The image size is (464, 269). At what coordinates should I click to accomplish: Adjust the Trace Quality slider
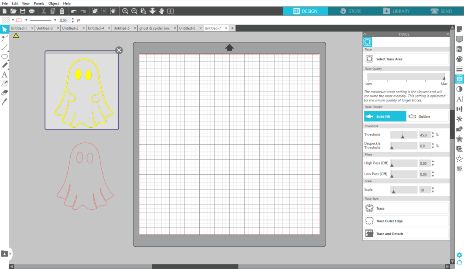pos(444,78)
